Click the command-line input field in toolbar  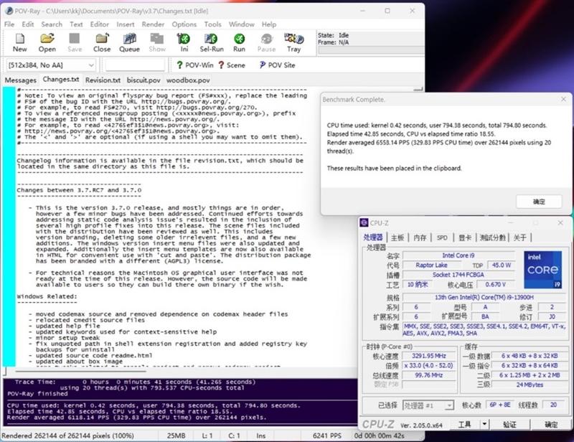pyautogui.click(x=135, y=65)
